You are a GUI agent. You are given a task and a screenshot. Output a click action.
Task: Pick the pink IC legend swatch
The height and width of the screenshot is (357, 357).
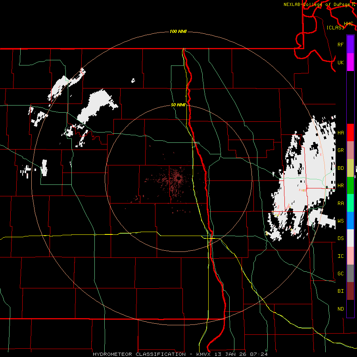point(350,256)
